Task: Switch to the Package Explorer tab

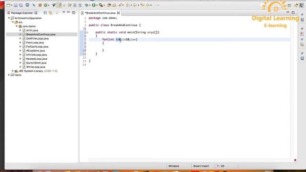Action: pos(22,13)
